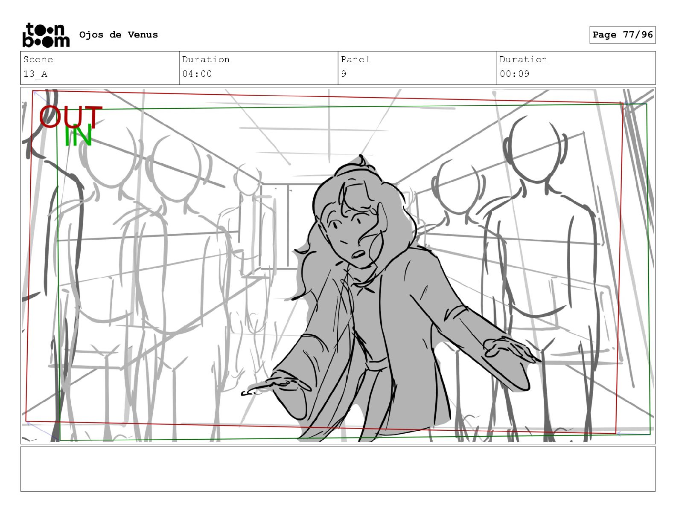676x522 pixels.
Task: Select the scene value '13_A'
Action: [35, 74]
